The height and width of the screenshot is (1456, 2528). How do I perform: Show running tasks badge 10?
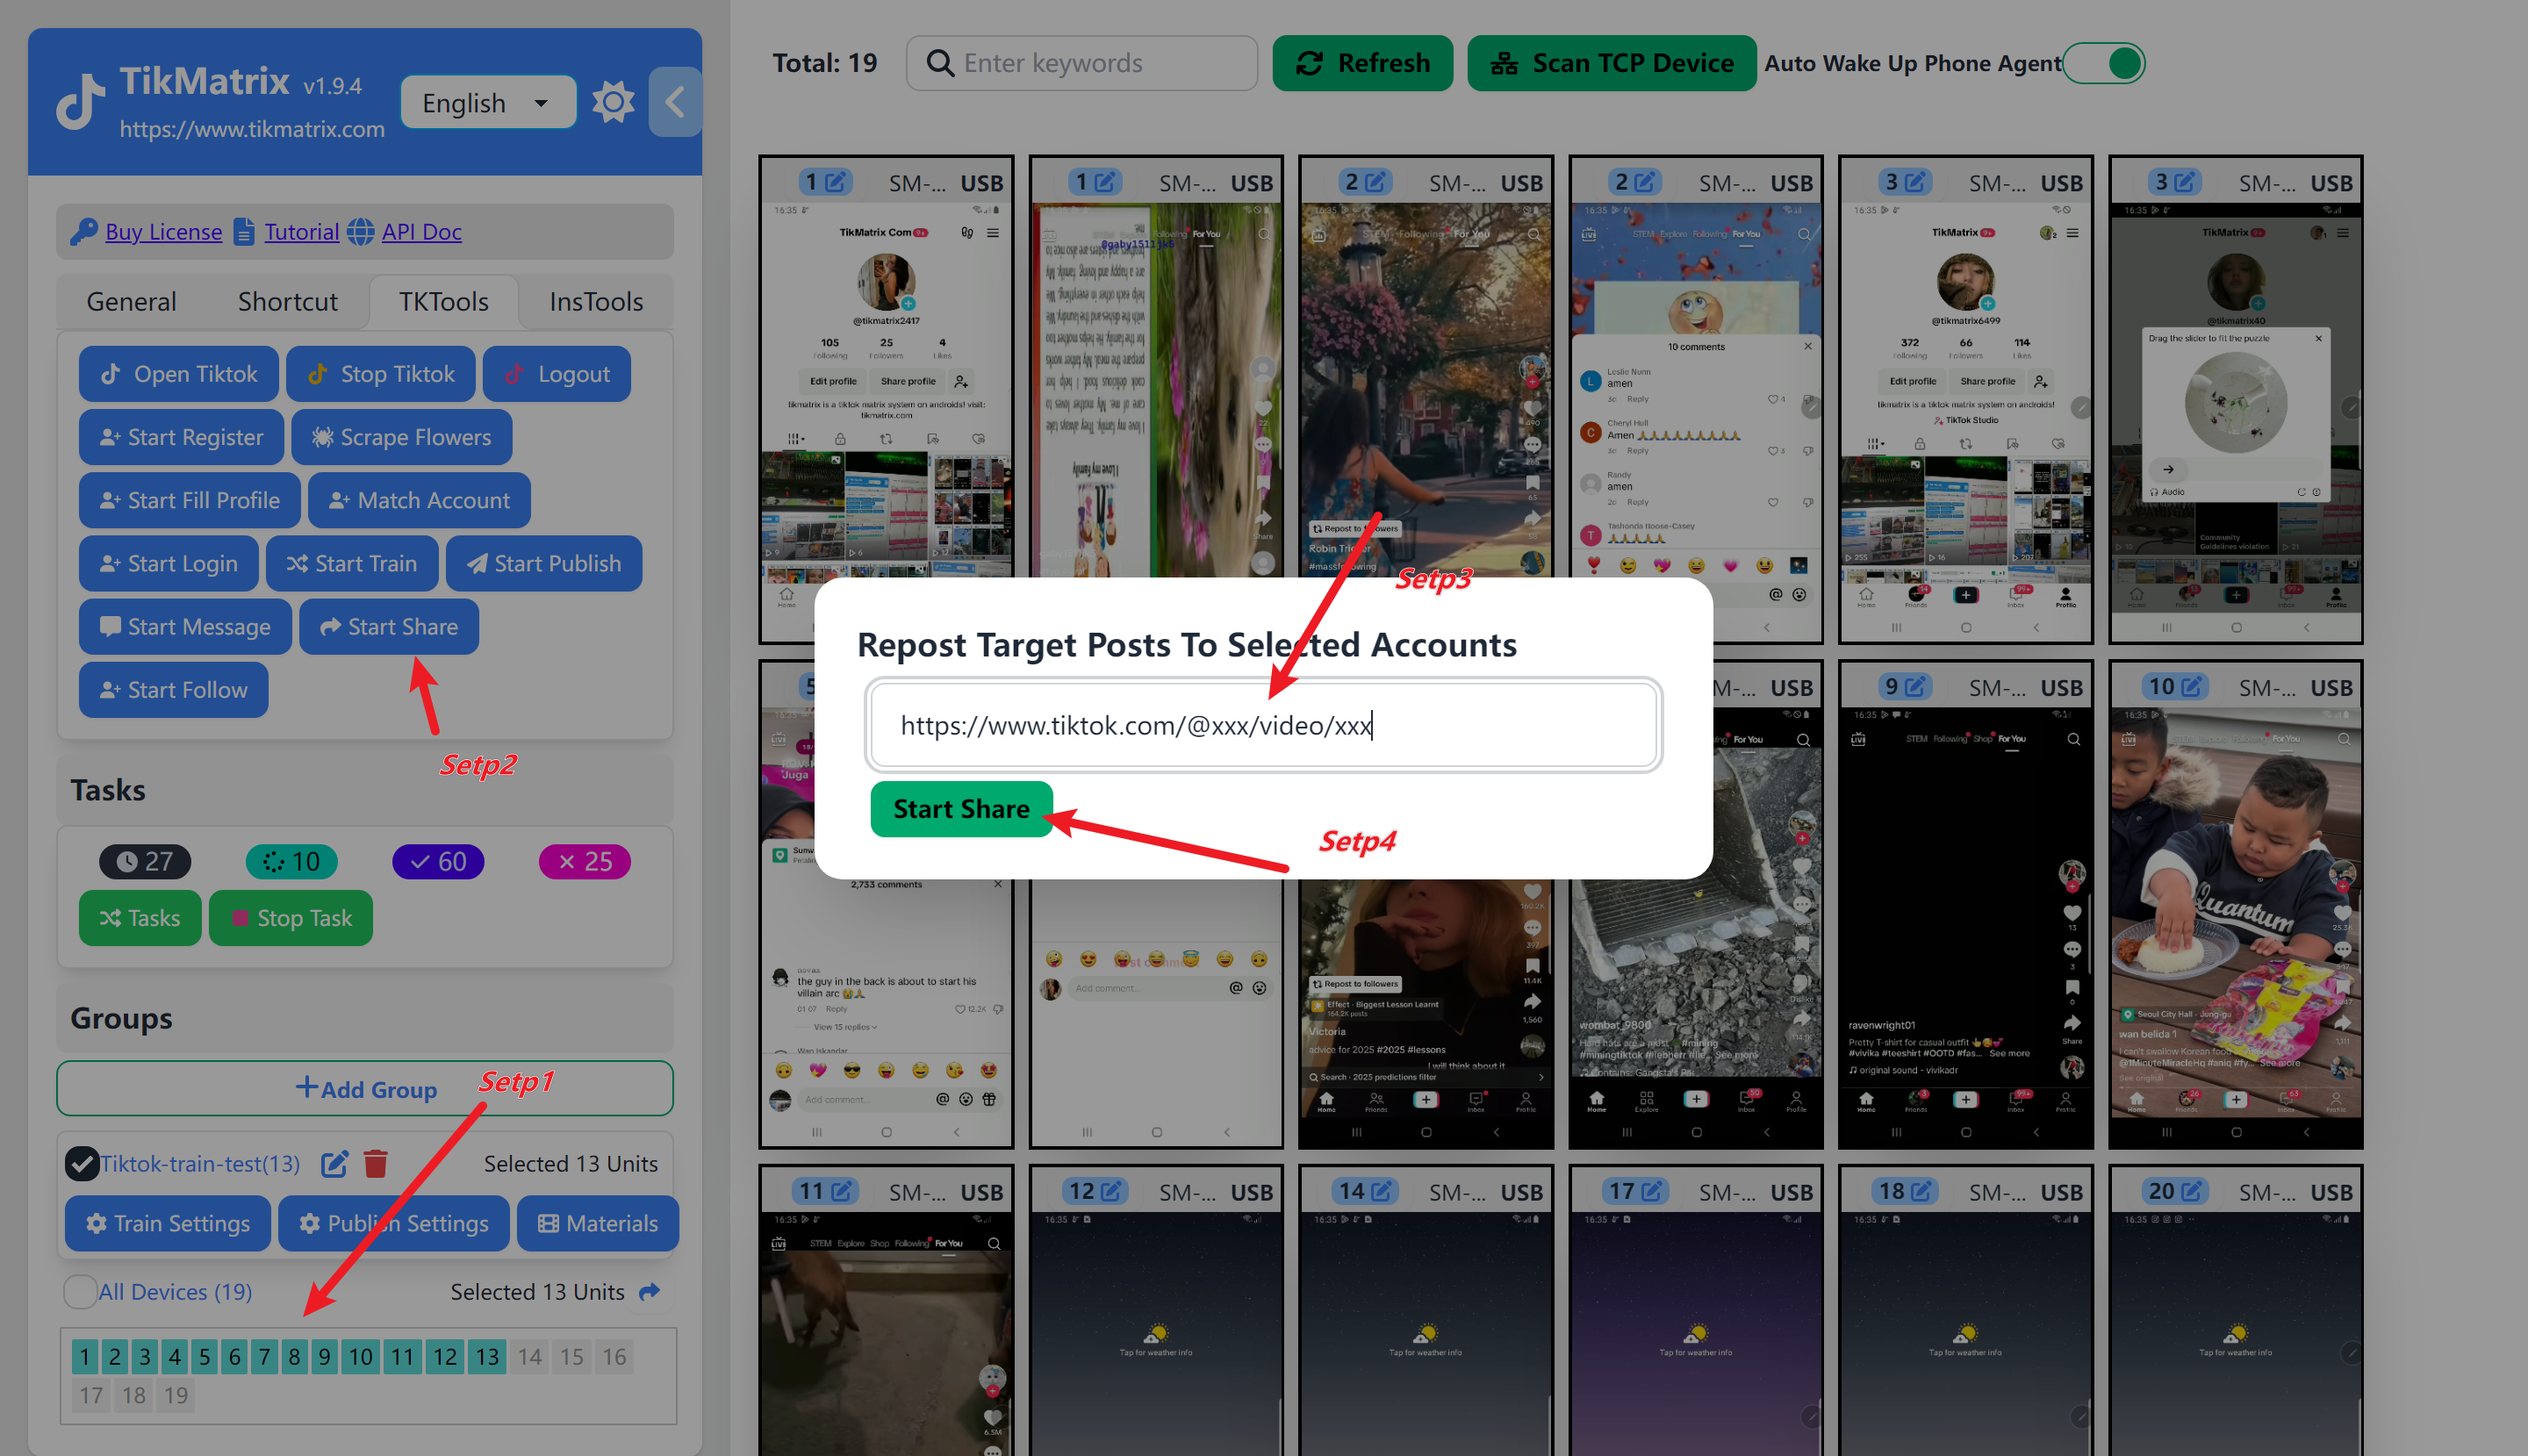292,861
